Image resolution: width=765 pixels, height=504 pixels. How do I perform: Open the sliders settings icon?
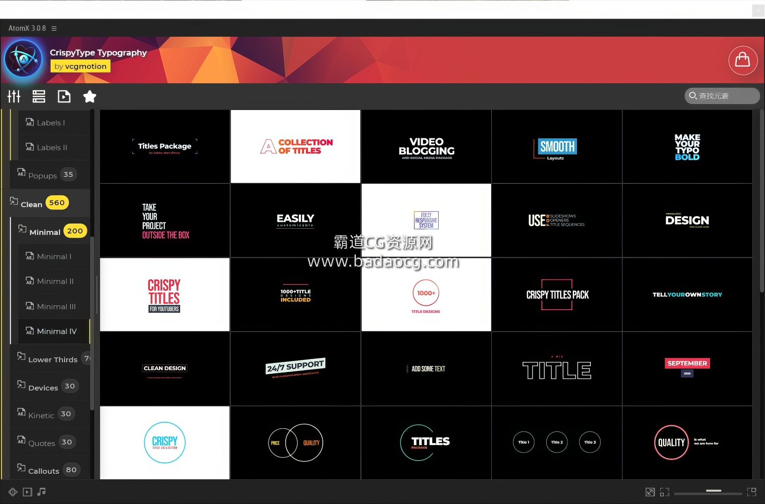click(x=14, y=96)
